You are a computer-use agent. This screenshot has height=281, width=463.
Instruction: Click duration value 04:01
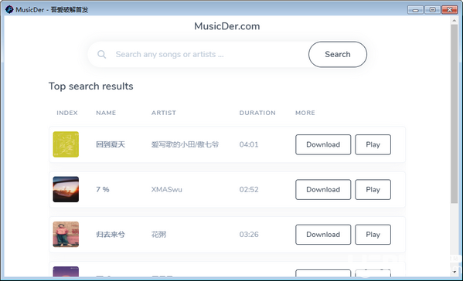tap(249, 144)
